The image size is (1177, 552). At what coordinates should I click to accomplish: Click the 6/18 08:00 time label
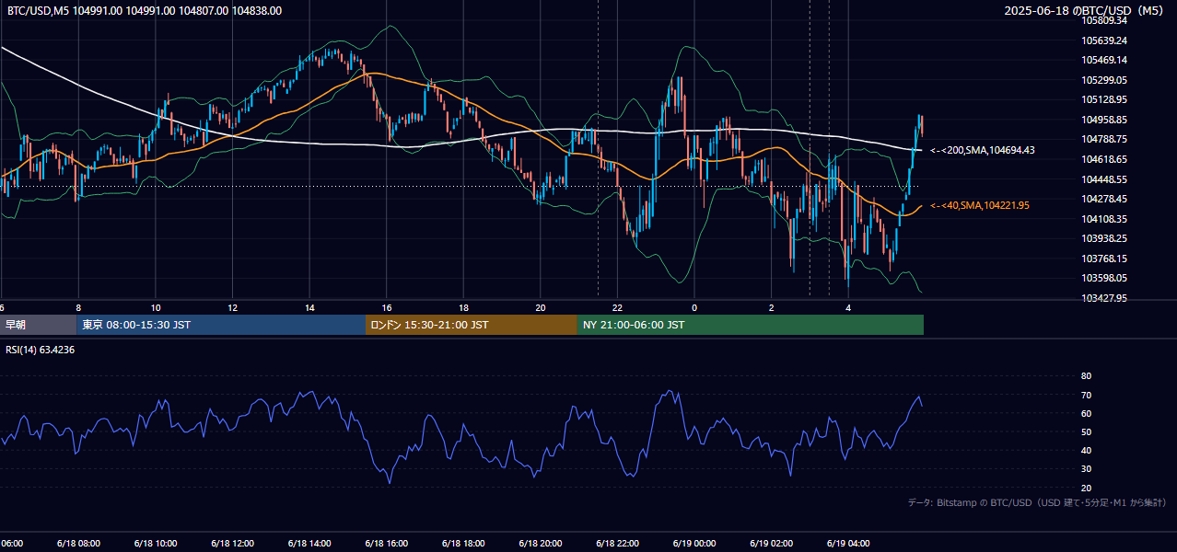coord(78,544)
